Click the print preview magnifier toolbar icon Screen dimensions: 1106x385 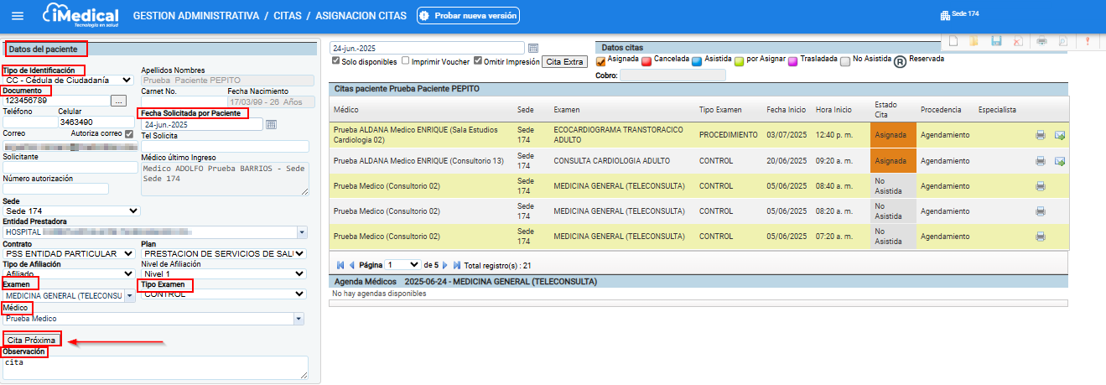[x=1062, y=40]
